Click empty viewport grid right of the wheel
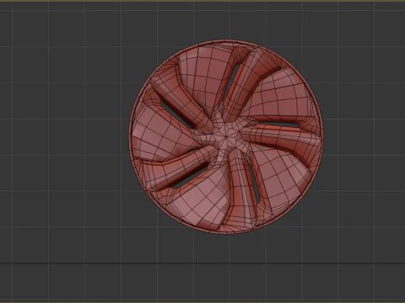The height and width of the screenshot is (303, 405). click(x=365, y=135)
